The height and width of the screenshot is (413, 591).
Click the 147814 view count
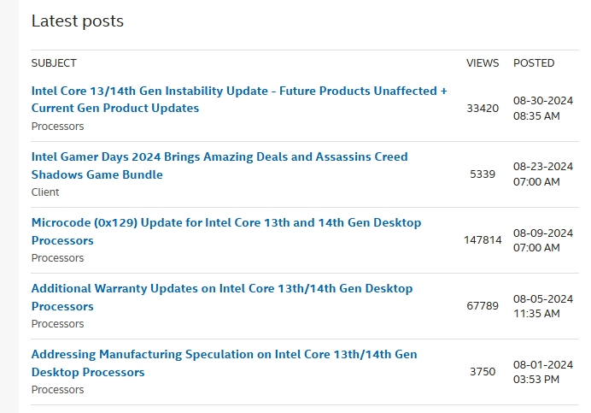pyautogui.click(x=483, y=240)
